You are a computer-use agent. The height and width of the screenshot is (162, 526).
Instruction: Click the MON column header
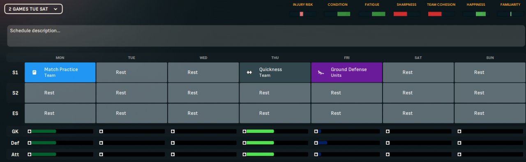pos(60,58)
